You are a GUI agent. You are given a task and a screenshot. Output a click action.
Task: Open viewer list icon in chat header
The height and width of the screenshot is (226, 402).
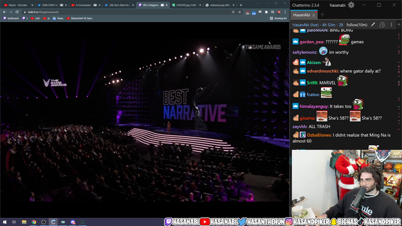[382, 24]
